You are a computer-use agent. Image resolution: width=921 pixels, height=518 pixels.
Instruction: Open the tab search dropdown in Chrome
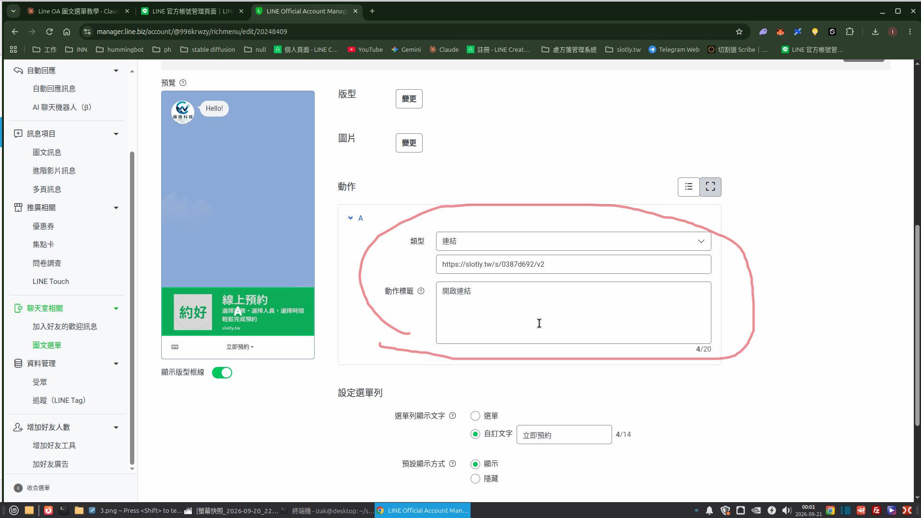point(13,11)
